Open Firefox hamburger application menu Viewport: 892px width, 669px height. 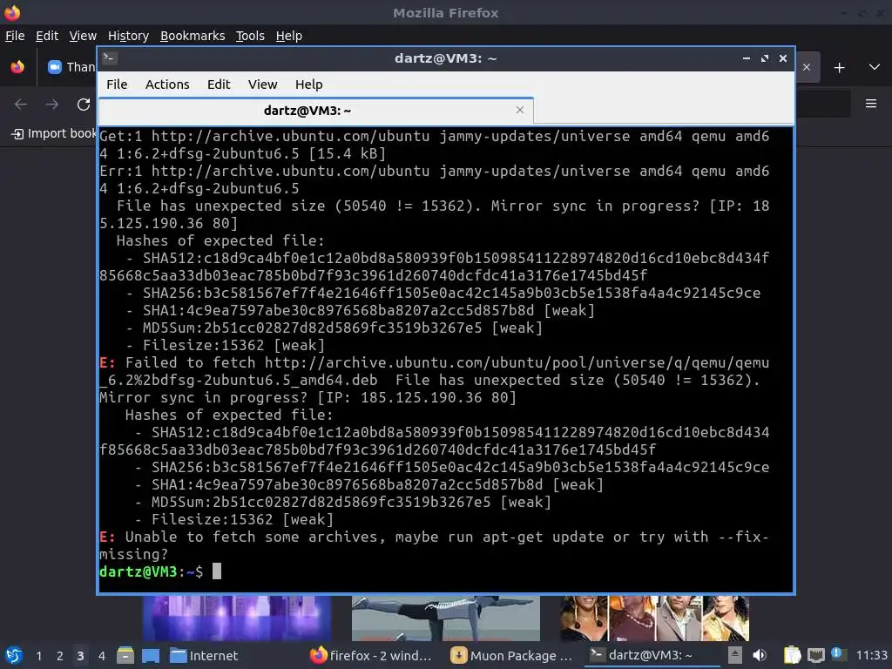click(871, 104)
